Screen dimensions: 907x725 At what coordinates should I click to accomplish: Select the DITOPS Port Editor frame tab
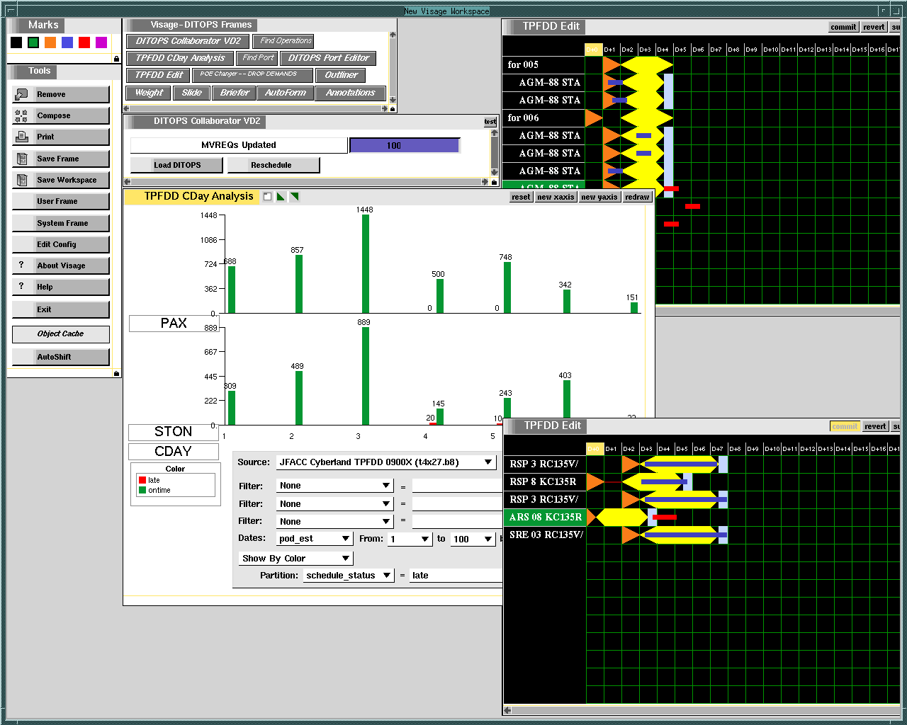click(x=328, y=58)
